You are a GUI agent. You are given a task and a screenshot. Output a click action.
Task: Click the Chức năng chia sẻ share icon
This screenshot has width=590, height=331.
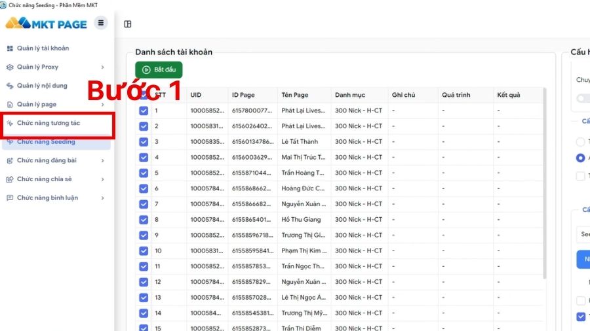coord(10,179)
